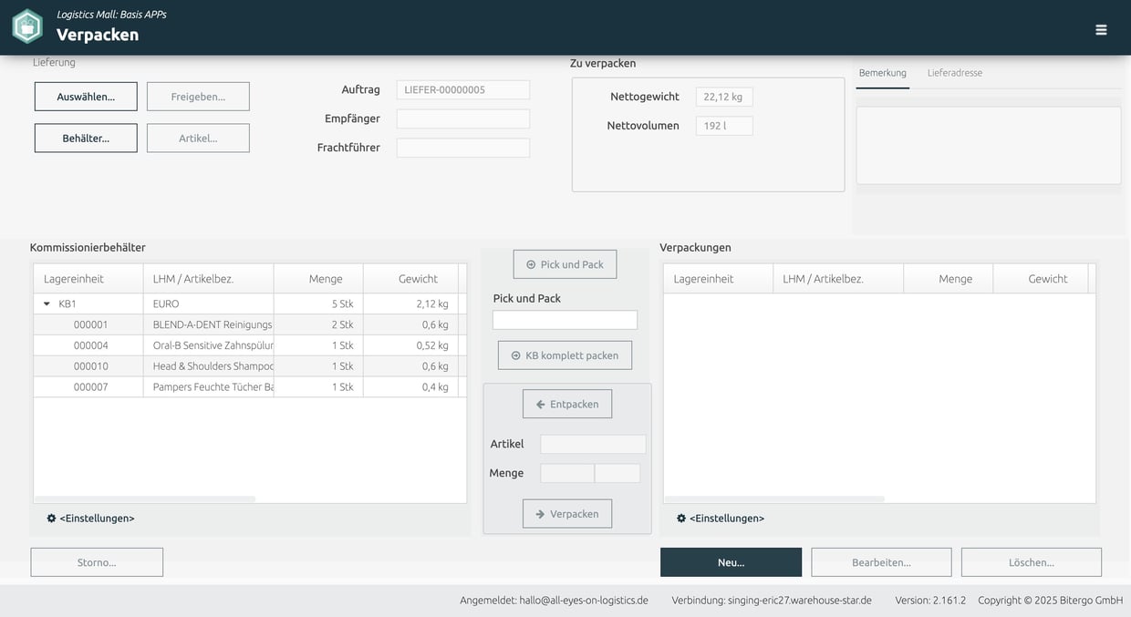Sort Verpackungen by Gewicht column
The width and height of the screenshot is (1131, 617).
click(1041, 279)
